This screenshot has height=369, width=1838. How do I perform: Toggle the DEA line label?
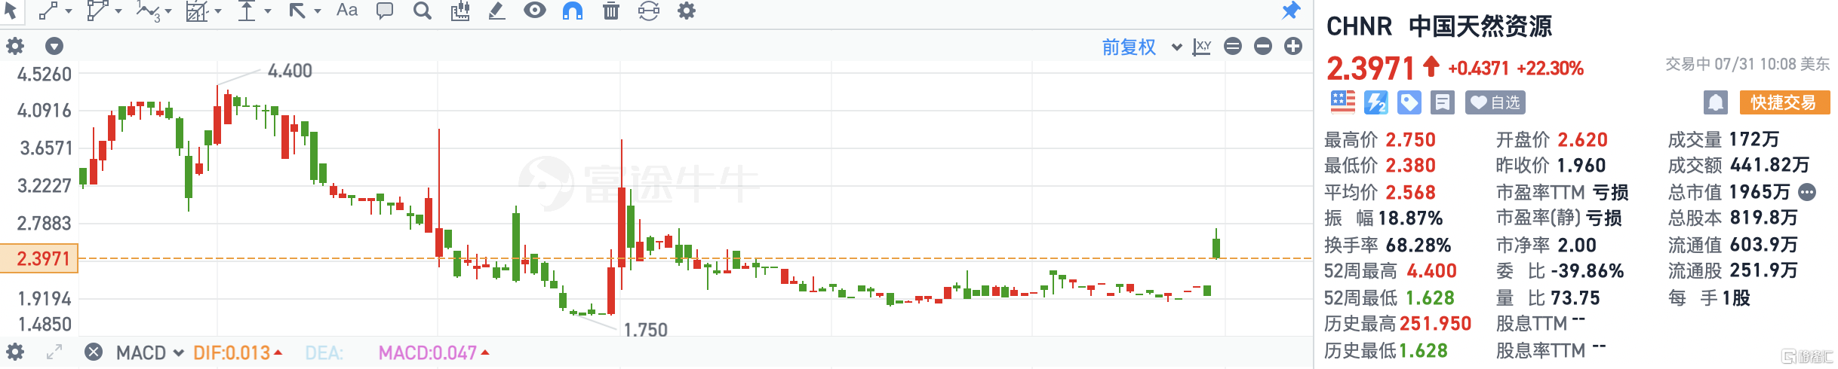click(324, 352)
